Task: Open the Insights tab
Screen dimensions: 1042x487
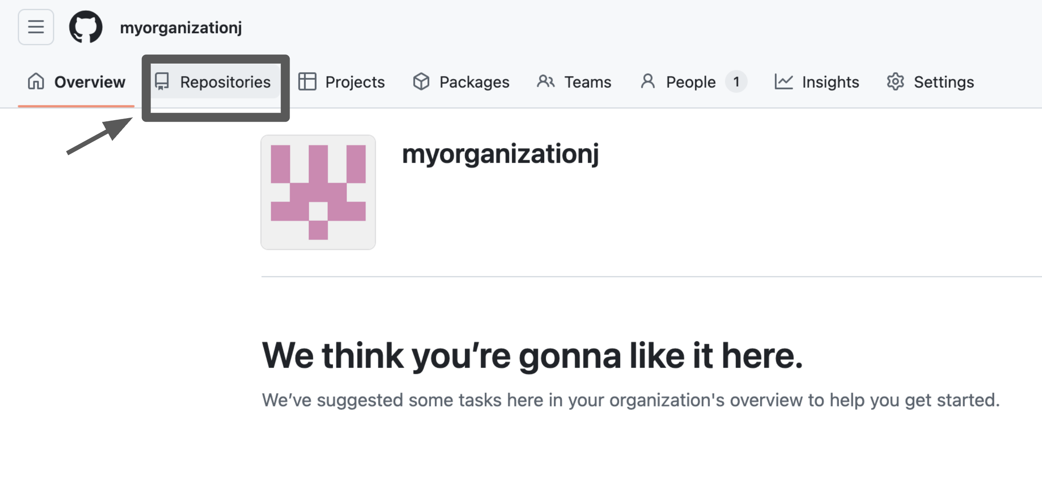Action: click(x=816, y=82)
